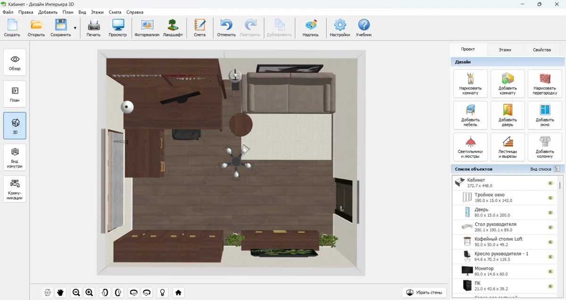Switch to the Свойства tab

tap(541, 49)
